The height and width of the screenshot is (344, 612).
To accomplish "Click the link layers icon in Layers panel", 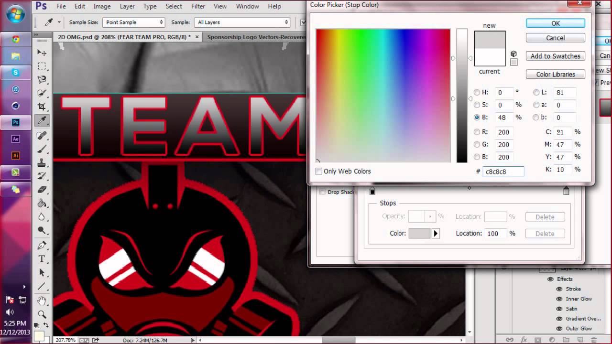I will 510,340.
